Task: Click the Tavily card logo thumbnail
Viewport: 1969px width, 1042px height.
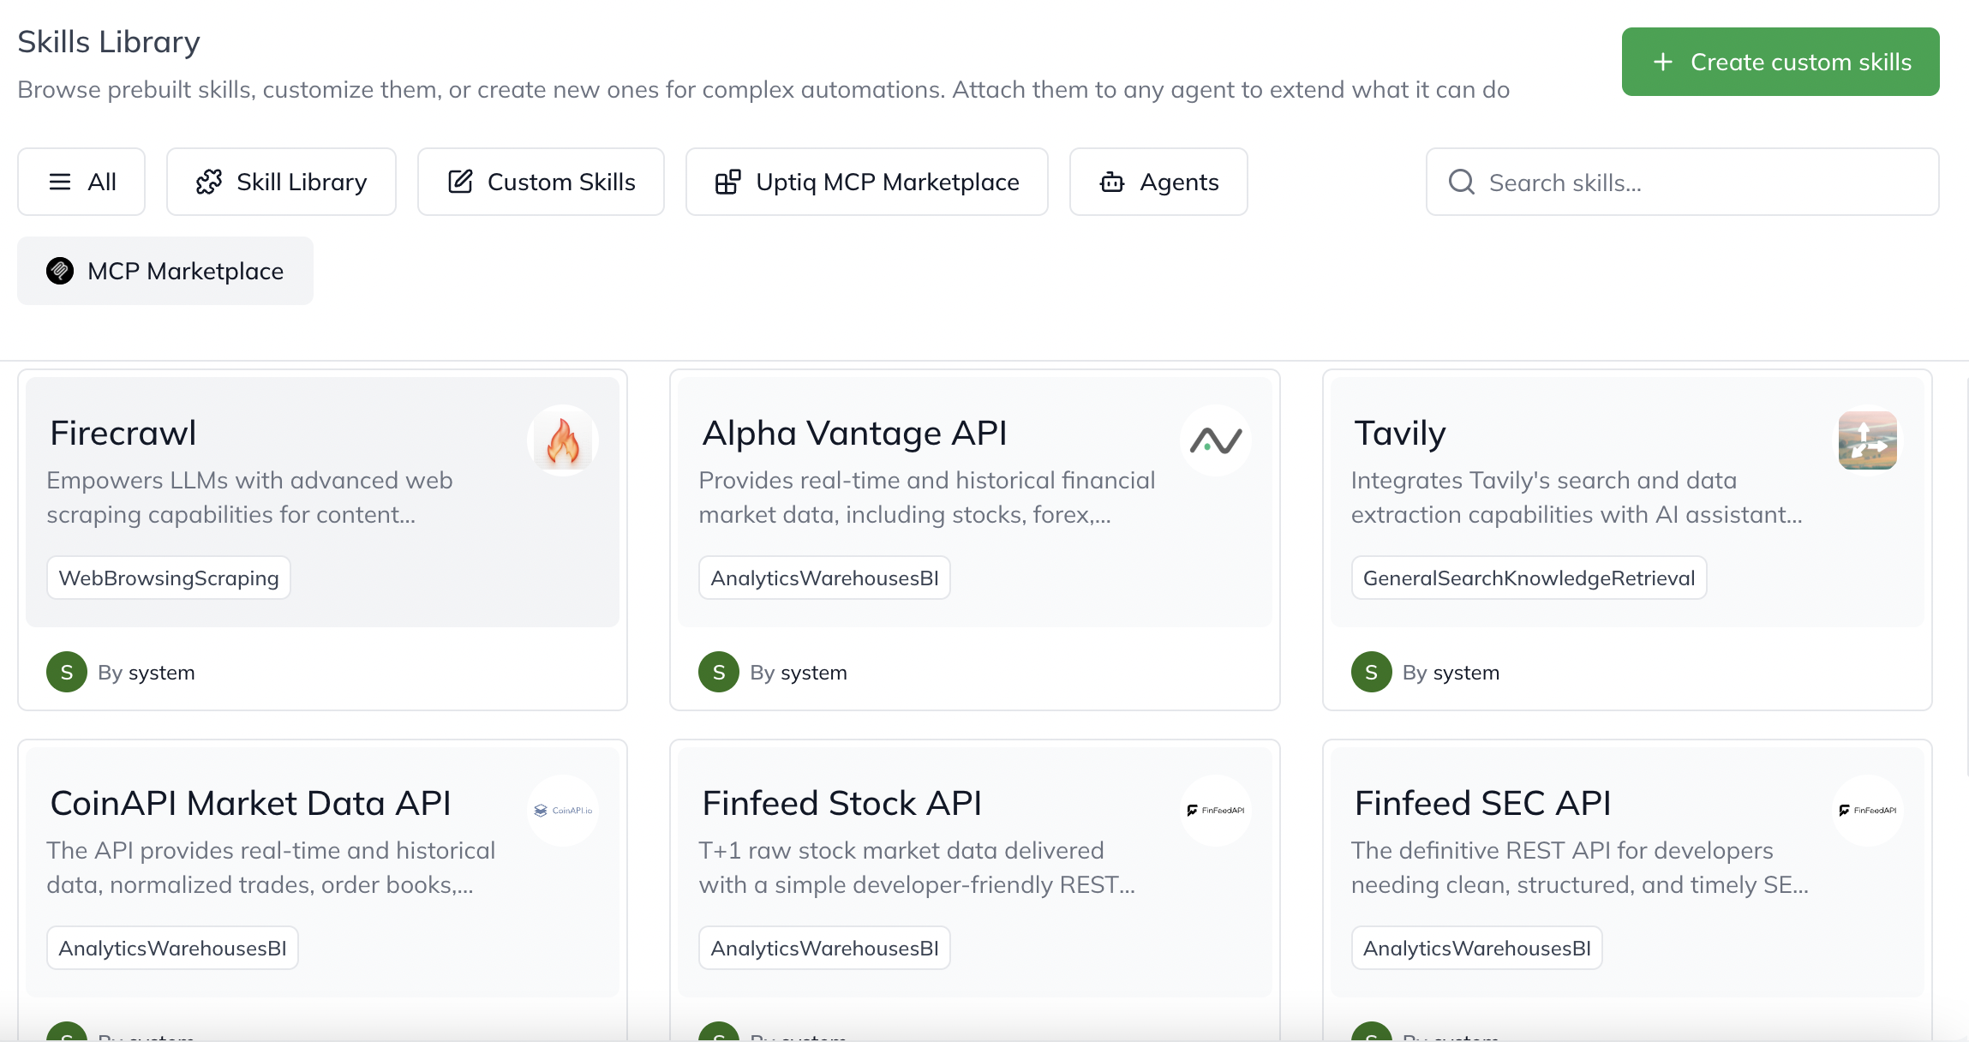Action: click(x=1867, y=440)
